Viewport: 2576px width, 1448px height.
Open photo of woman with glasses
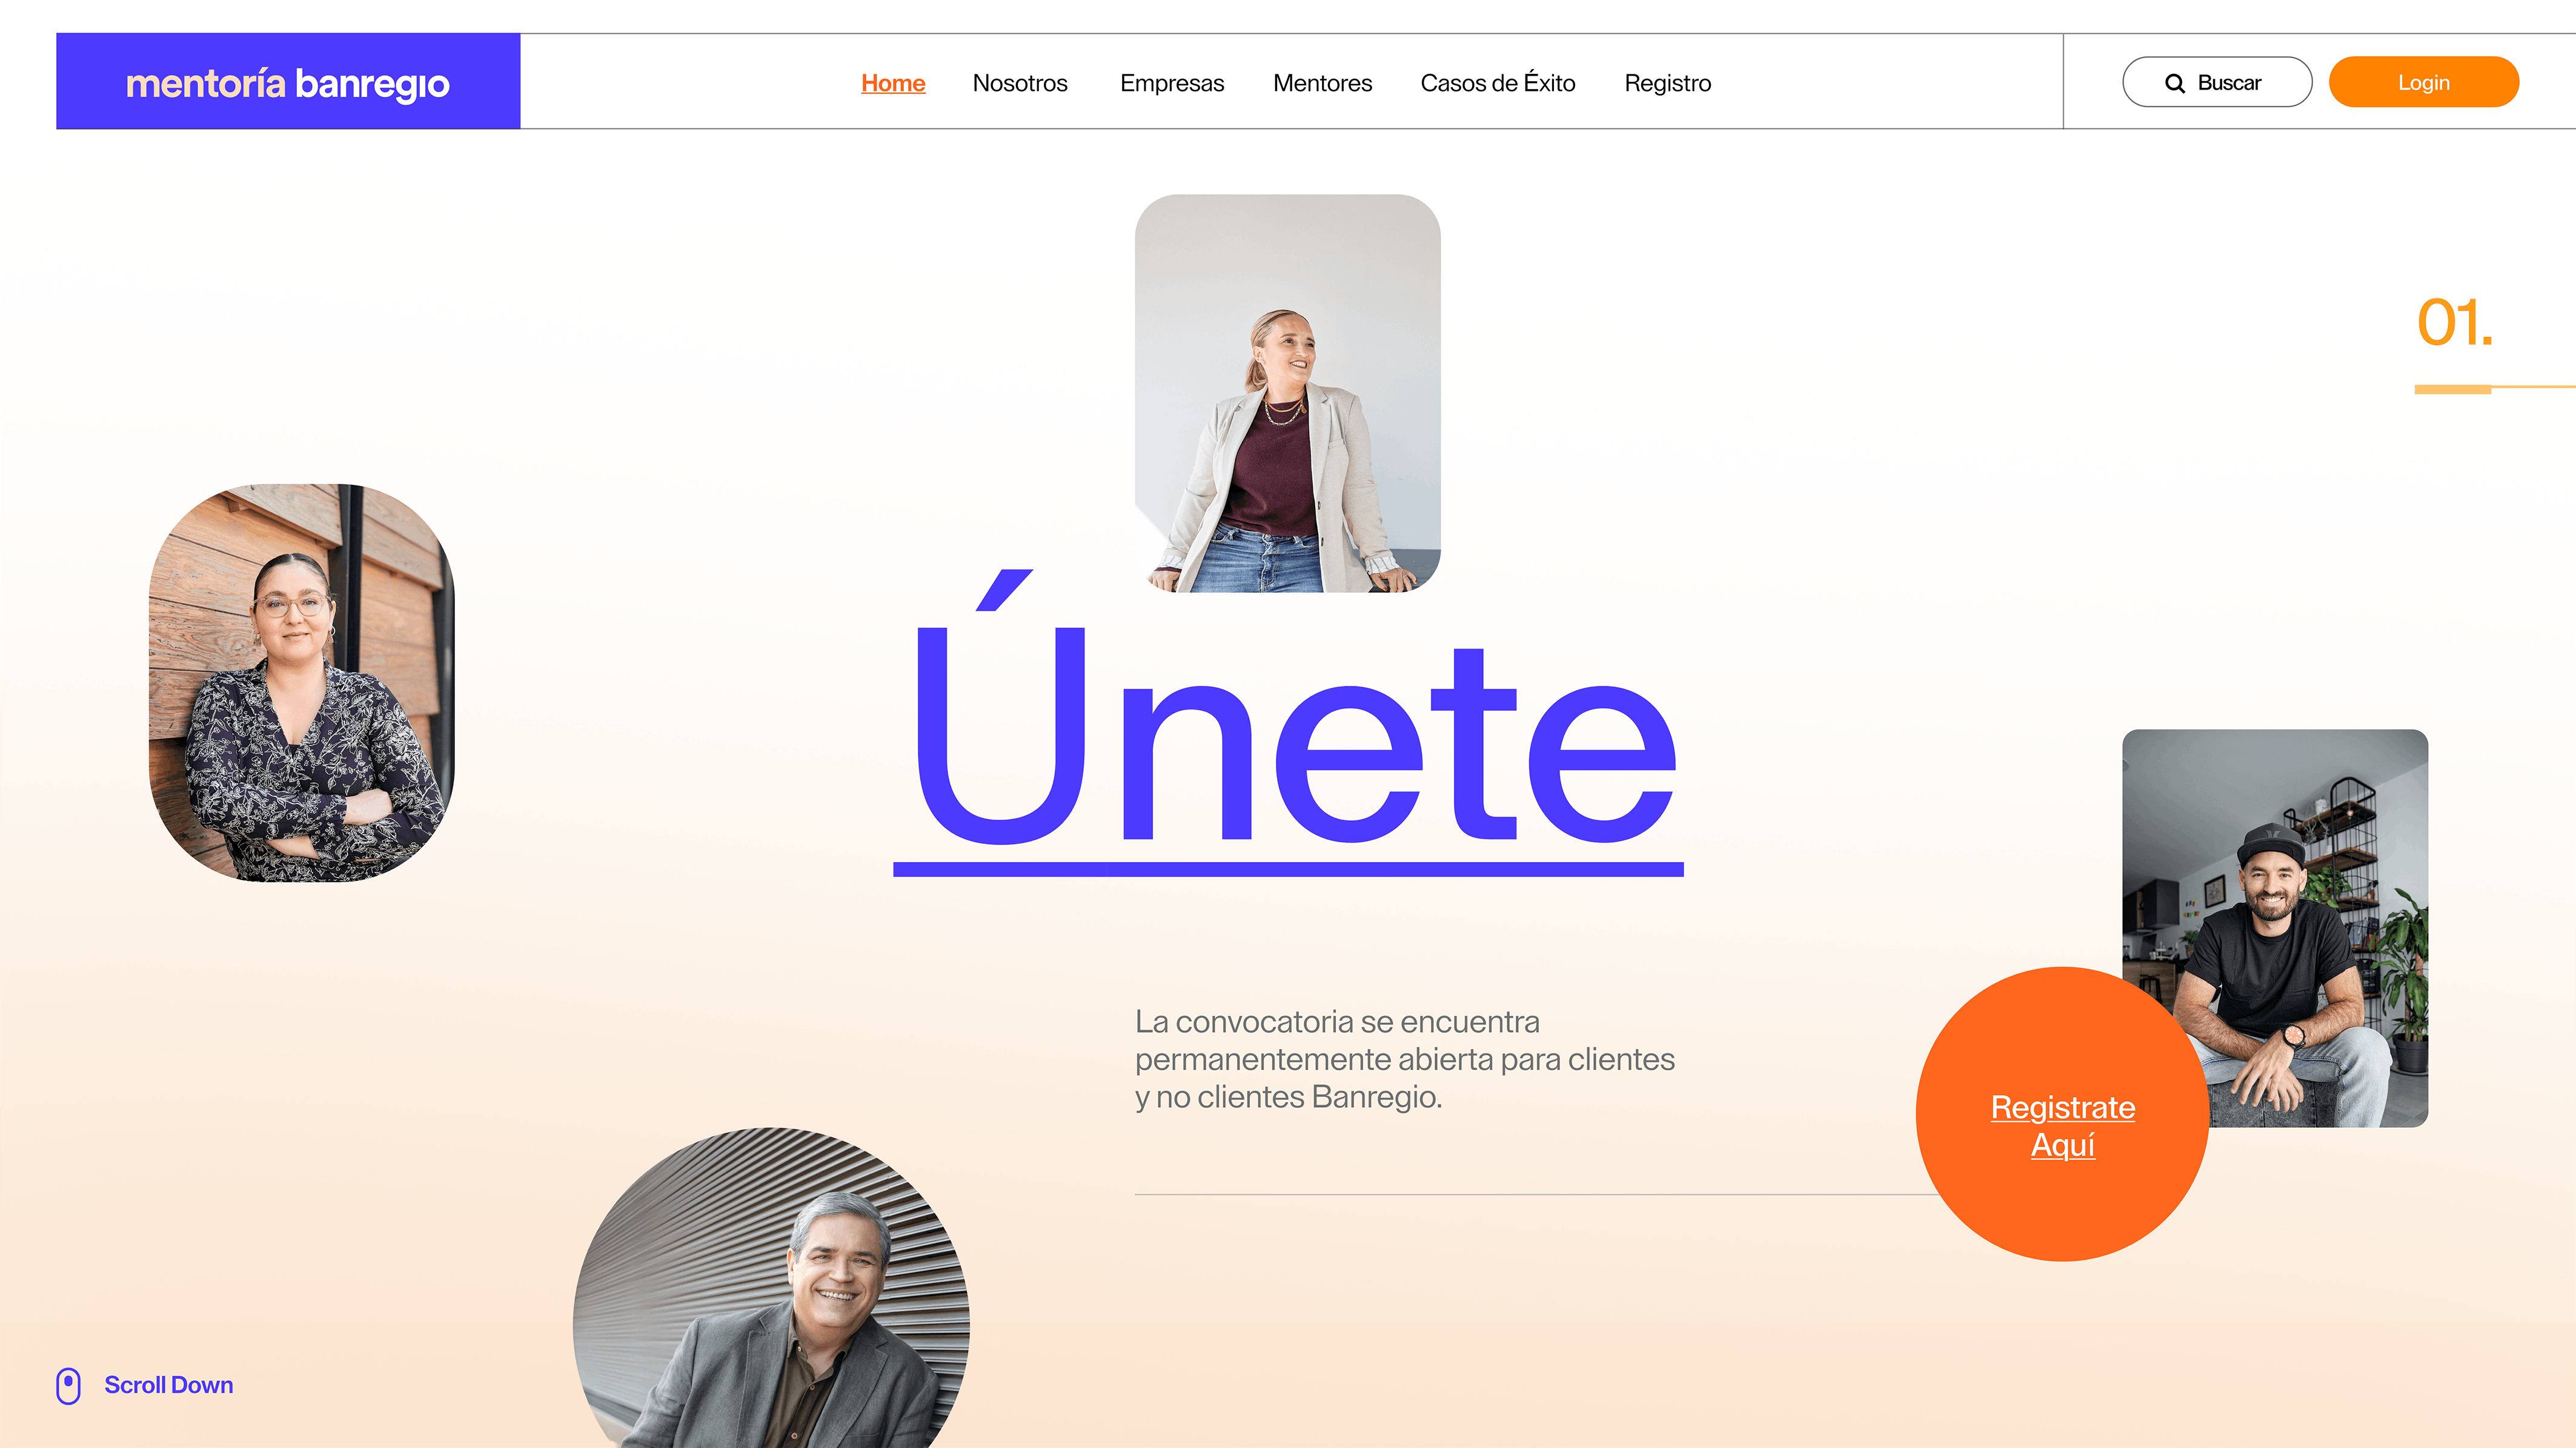click(x=302, y=682)
